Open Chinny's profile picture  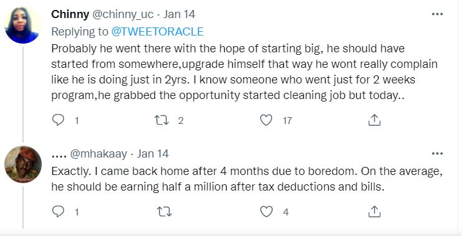point(23,25)
